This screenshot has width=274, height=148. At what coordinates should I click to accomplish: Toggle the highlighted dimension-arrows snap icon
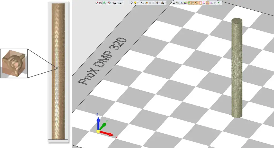pos(207,3)
